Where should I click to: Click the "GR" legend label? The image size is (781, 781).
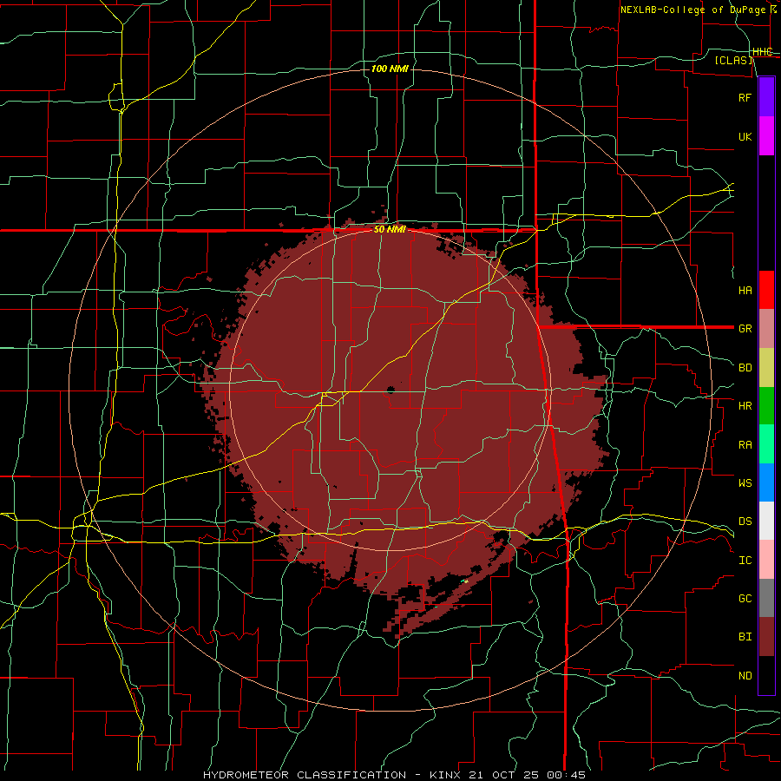click(745, 329)
